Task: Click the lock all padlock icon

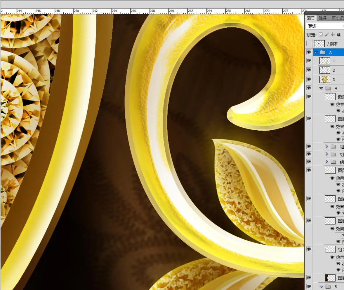Action: (339, 35)
